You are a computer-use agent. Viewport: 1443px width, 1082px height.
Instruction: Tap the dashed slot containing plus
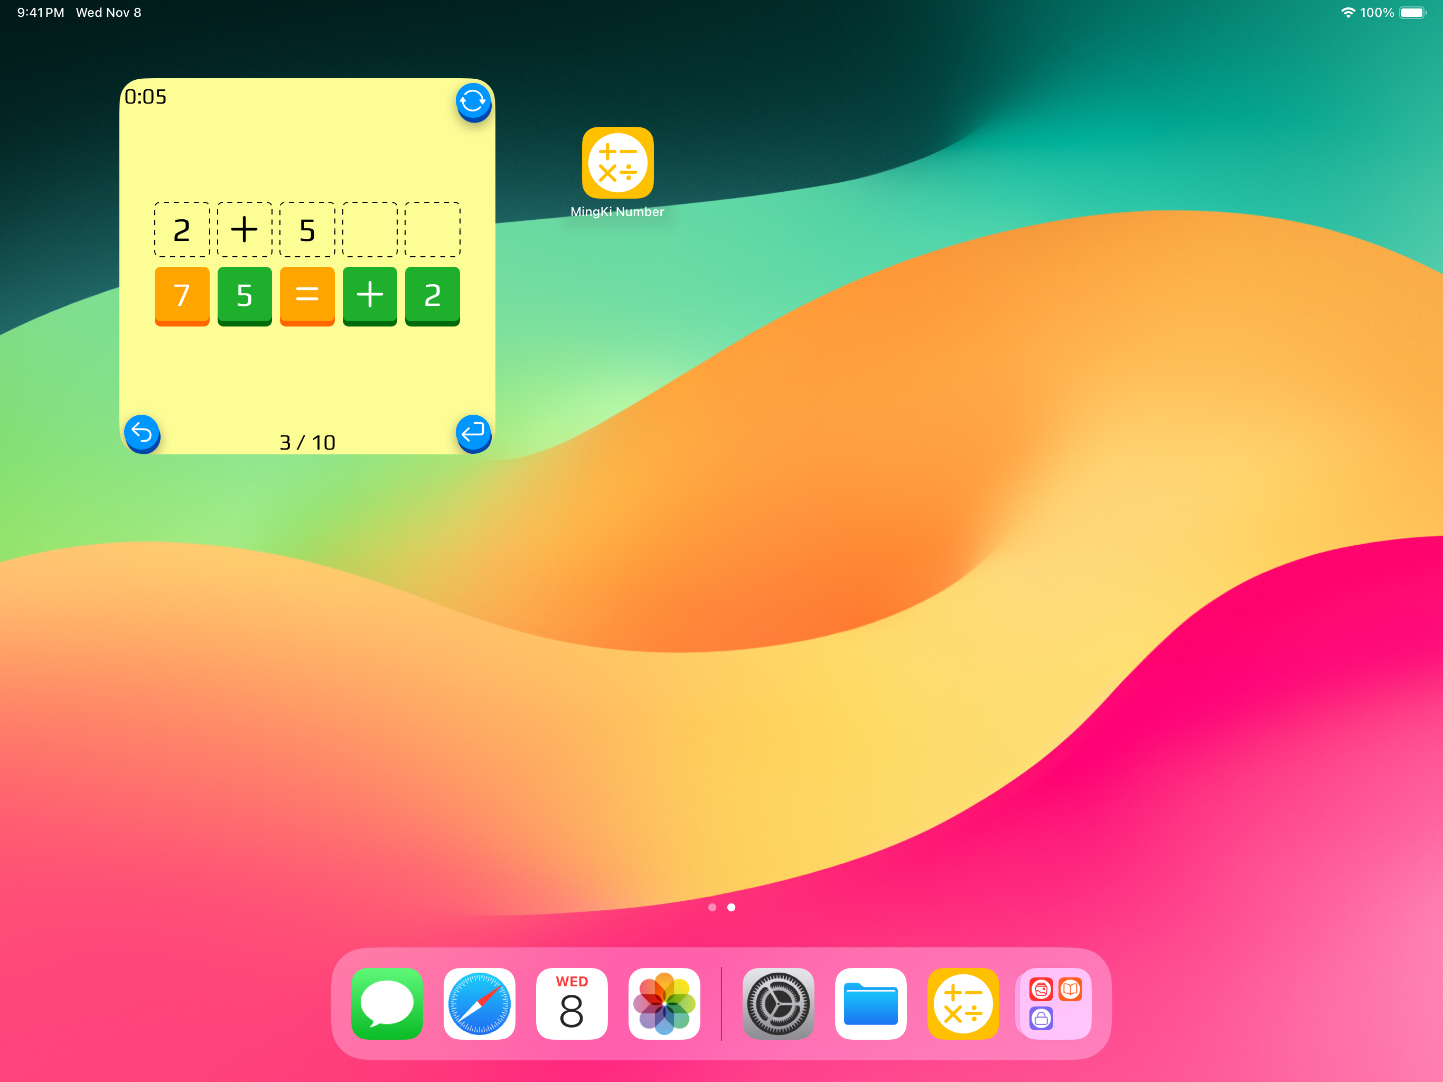[245, 230]
